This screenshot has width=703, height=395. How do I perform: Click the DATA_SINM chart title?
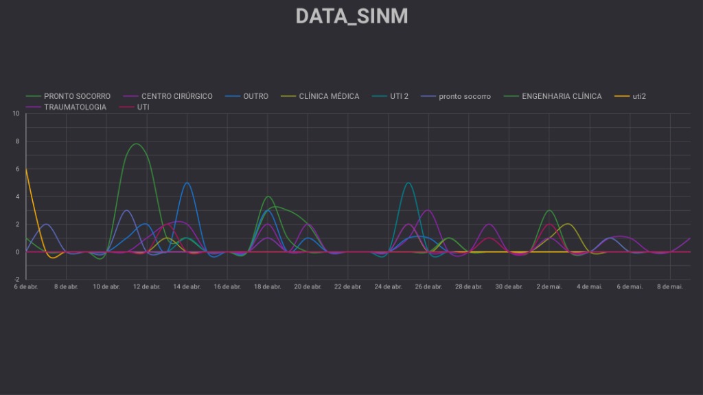[351, 16]
